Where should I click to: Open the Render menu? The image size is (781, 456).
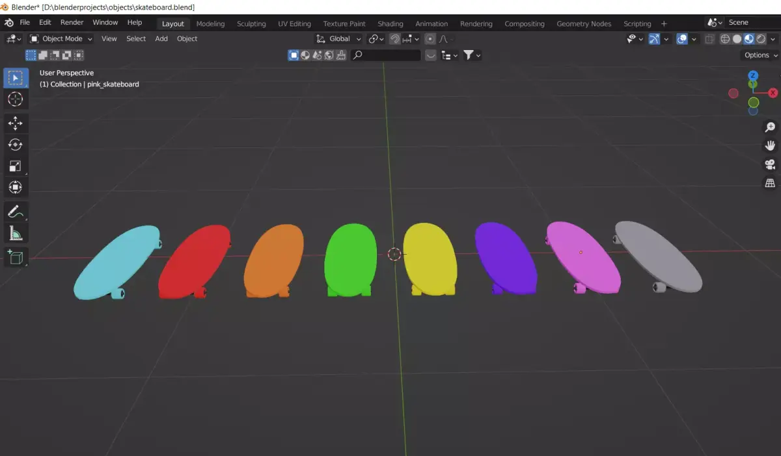[72, 23]
